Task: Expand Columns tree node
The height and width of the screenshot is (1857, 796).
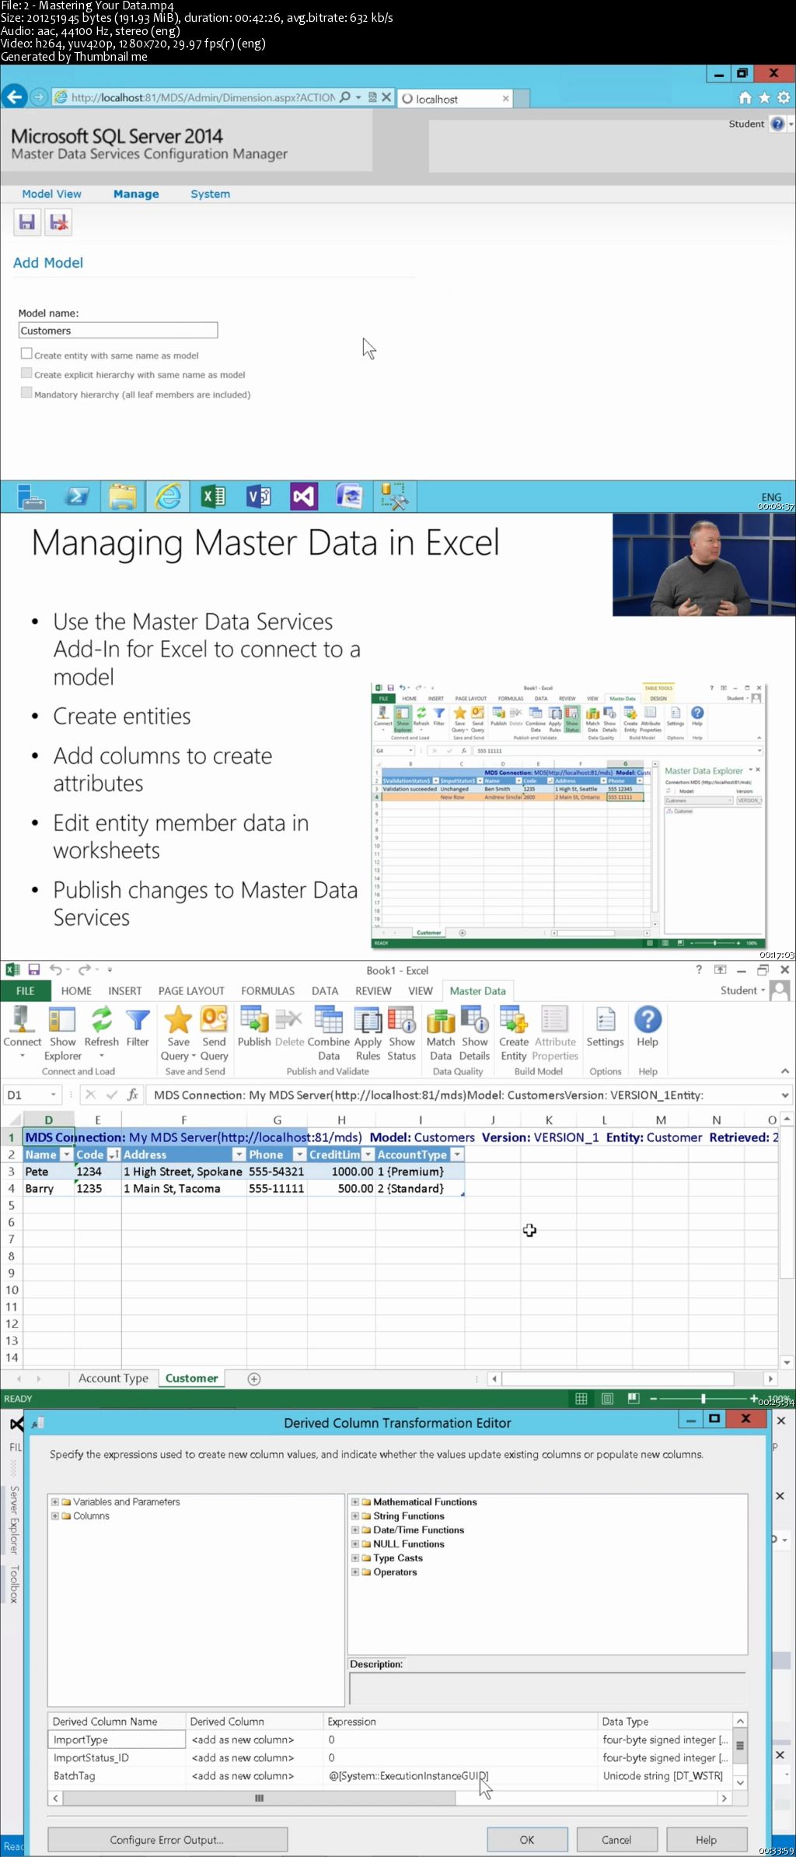Action: tap(55, 1515)
